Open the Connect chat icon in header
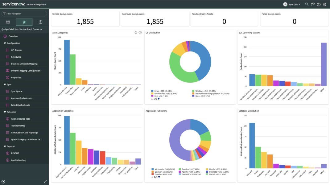The image size is (330, 185). [313, 4]
